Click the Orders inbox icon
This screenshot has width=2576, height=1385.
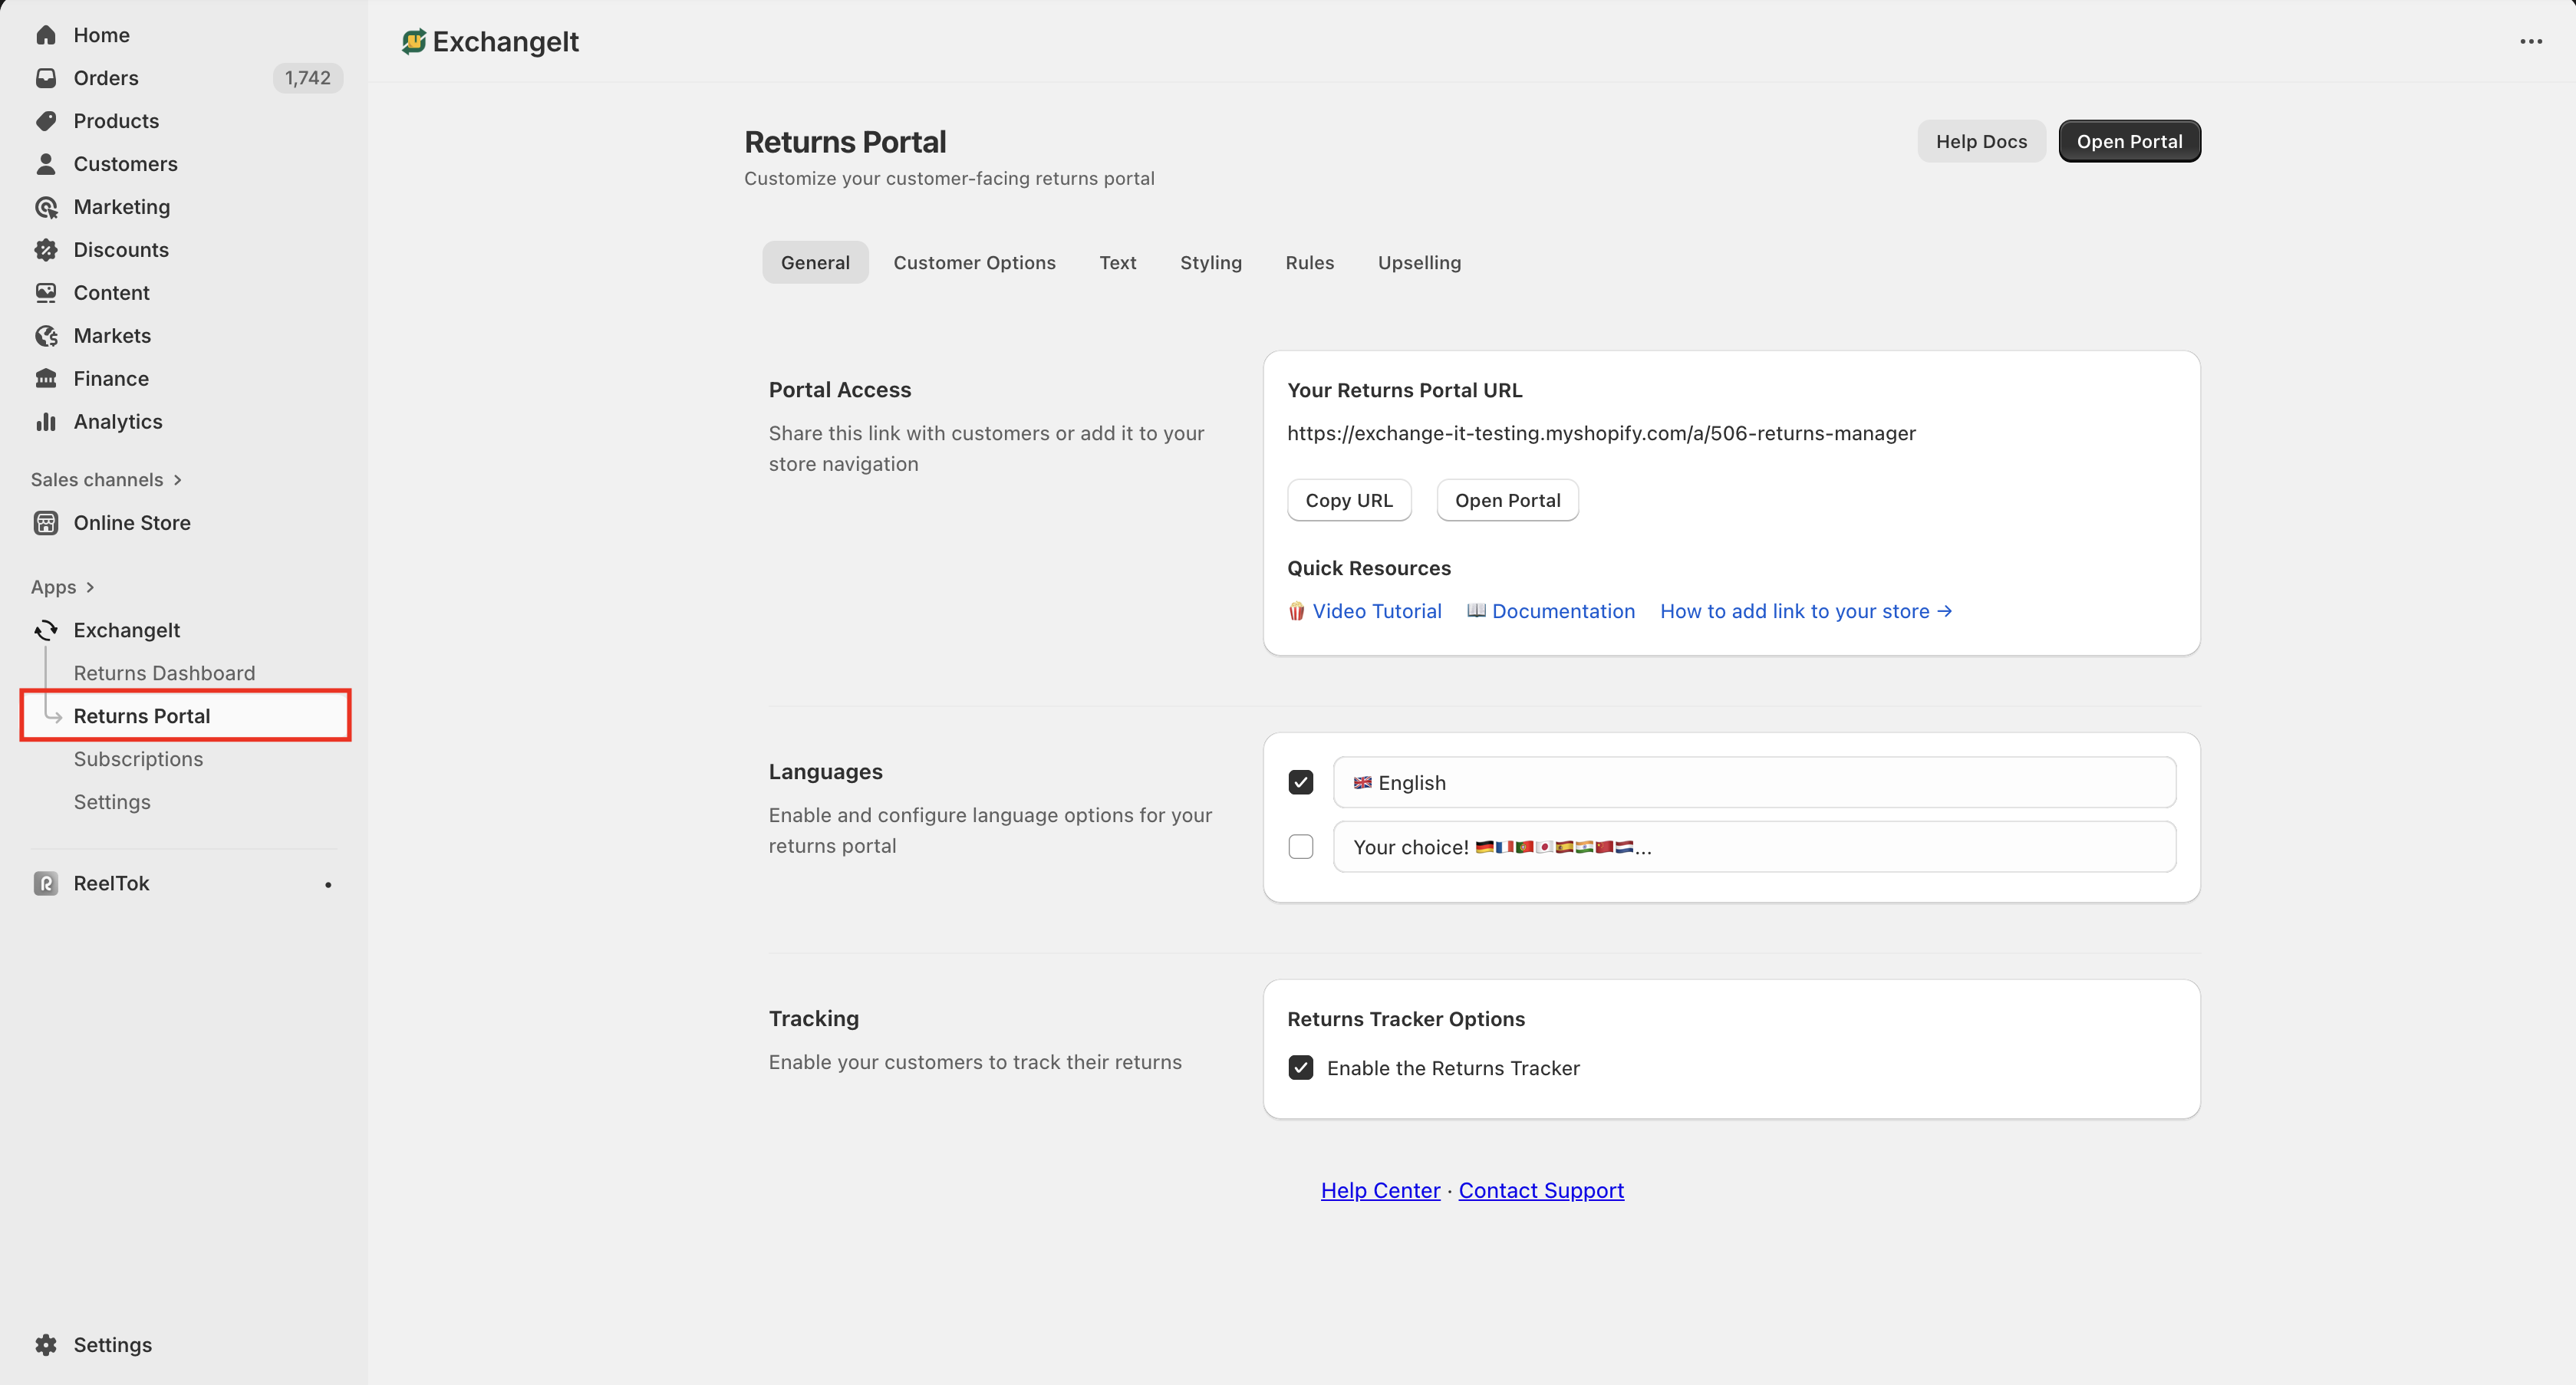click(x=46, y=78)
